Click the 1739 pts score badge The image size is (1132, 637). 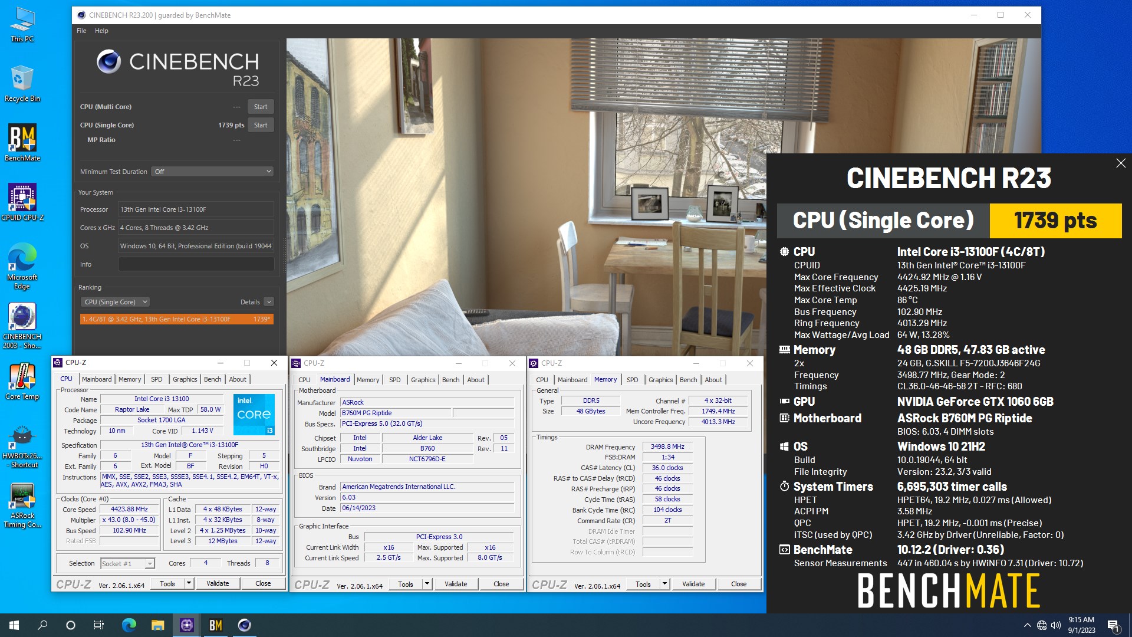click(1055, 221)
